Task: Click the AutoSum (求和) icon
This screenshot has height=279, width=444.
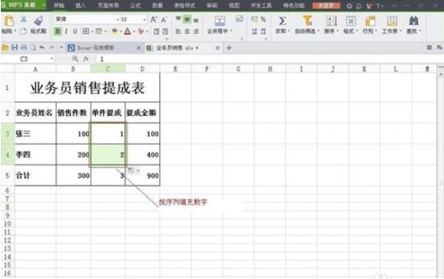Action: click(282, 21)
